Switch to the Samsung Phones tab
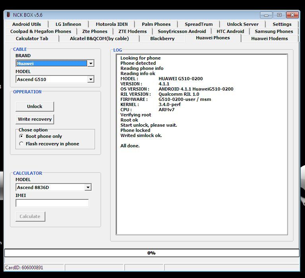 tap(274, 31)
